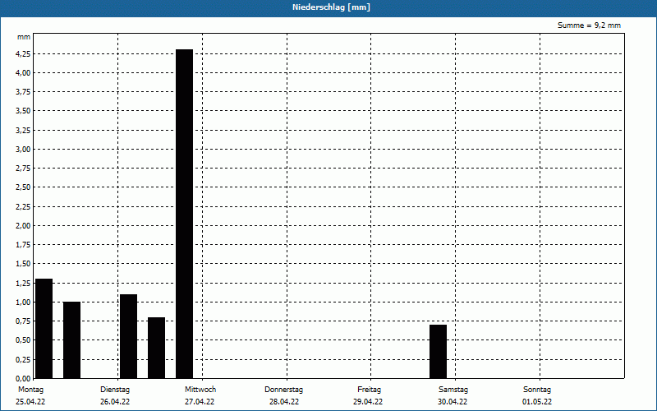This screenshot has height=411, width=657.
Task: Click the 0,50 y-axis value
Action: tap(23, 340)
